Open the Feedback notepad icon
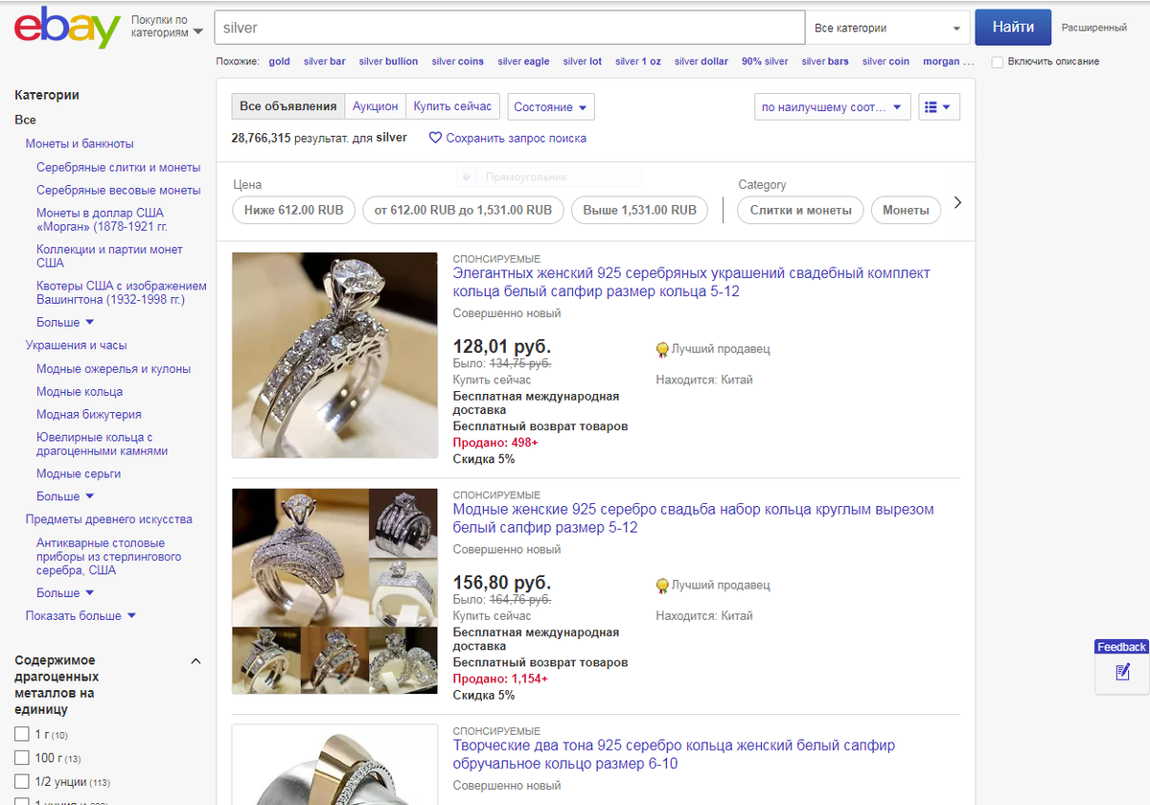Screen dimensions: 1150x805 1122,673
